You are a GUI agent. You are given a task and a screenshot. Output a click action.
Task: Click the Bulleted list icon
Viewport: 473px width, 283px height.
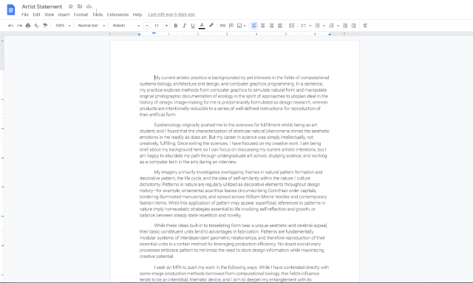(x=317, y=26)
